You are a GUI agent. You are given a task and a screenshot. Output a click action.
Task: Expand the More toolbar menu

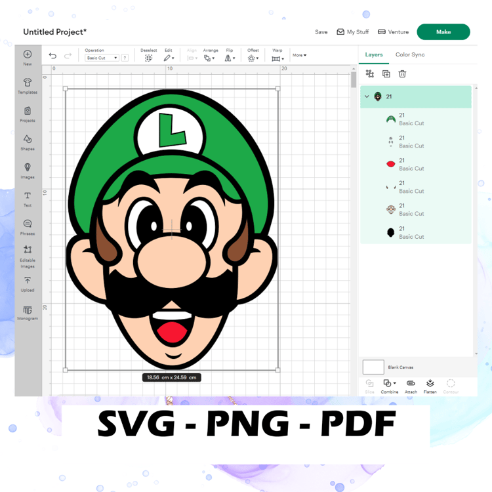tap(299, 55)
